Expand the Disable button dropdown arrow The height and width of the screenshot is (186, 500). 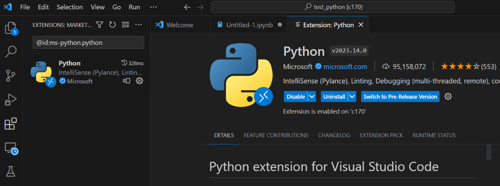click(x=312, y=97)
